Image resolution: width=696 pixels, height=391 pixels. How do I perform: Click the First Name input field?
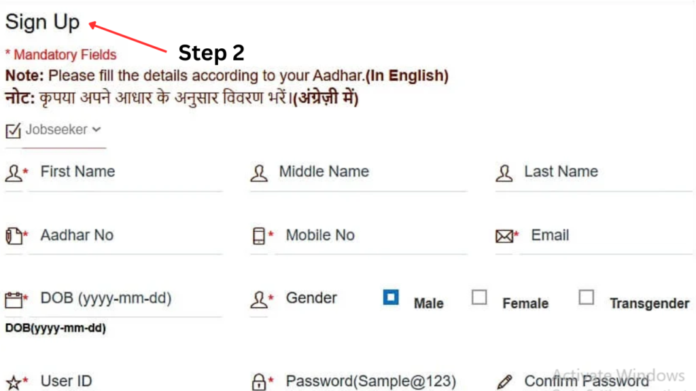click(x=126, y=172)
